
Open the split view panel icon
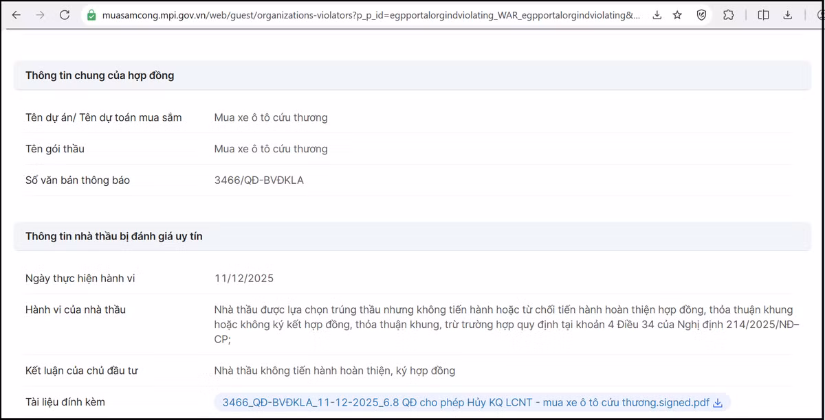763,15
